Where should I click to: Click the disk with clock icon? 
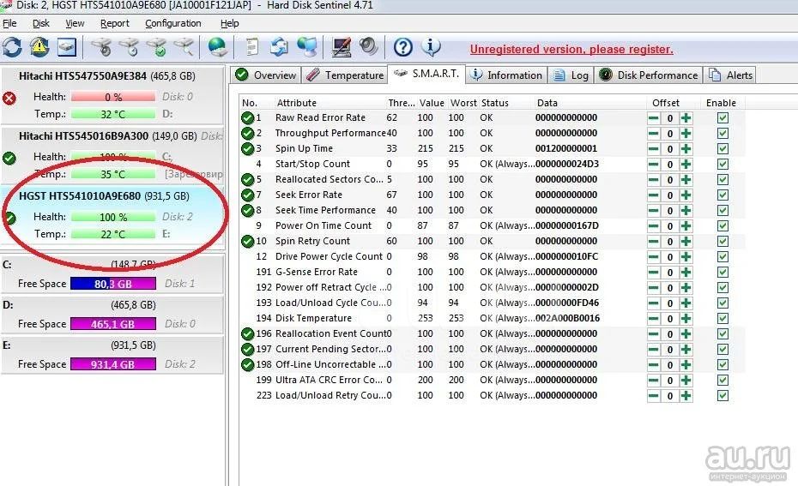point(130,47)
